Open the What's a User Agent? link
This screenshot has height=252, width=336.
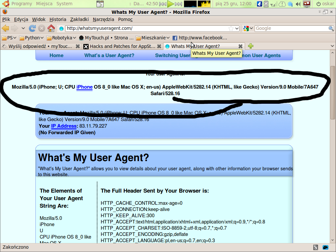pos(109,55)
